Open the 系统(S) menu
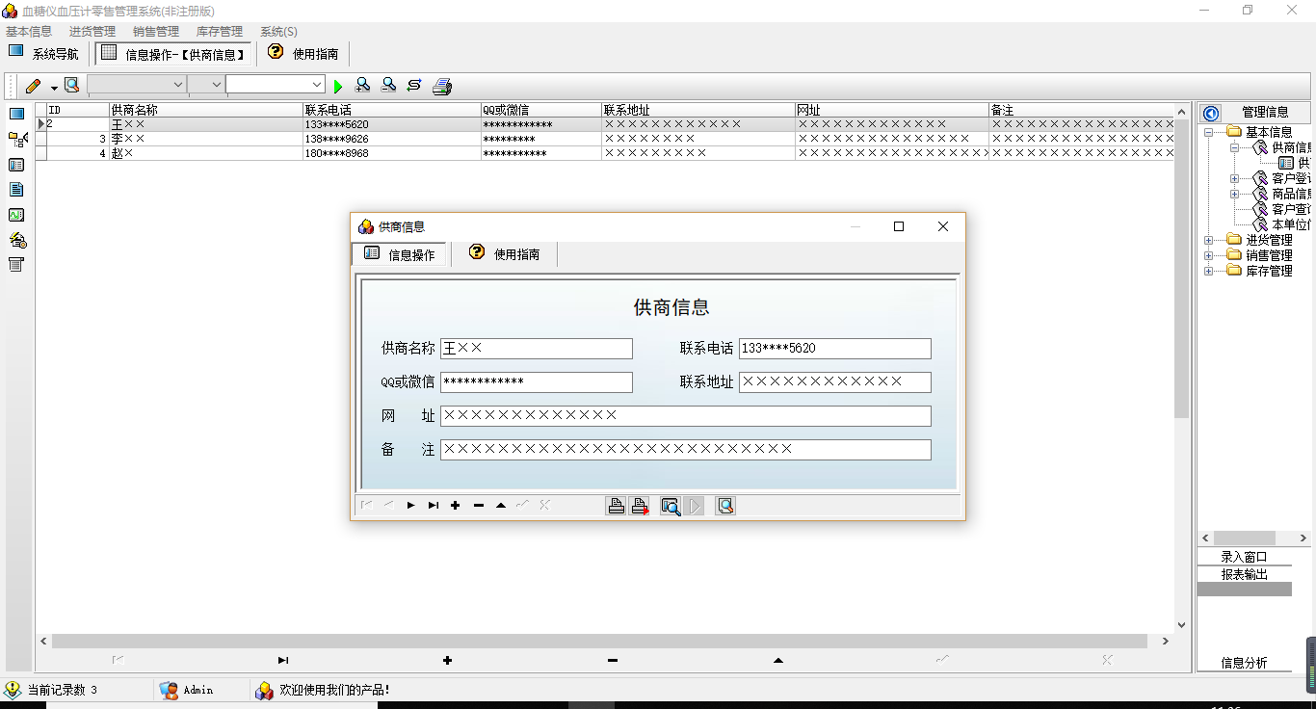Screen dimensions: 1316x709 point(278,32)
